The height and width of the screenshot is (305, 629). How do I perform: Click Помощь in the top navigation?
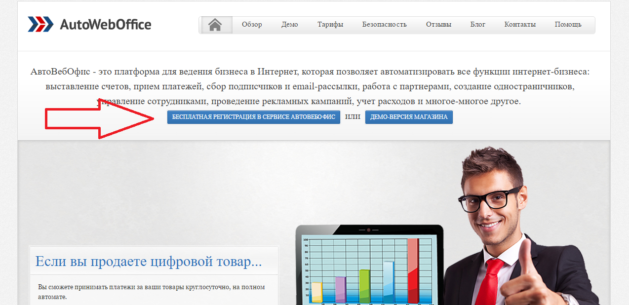568,25
